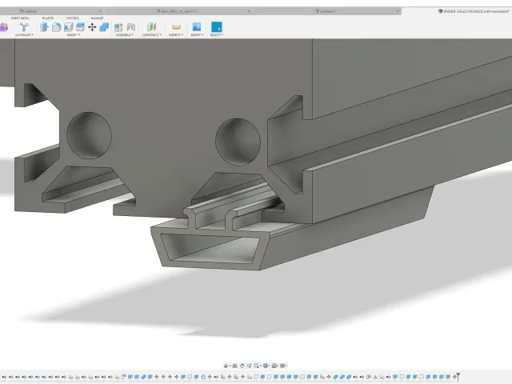
Task: Select the Shell tool
Action: click(68, 27)
